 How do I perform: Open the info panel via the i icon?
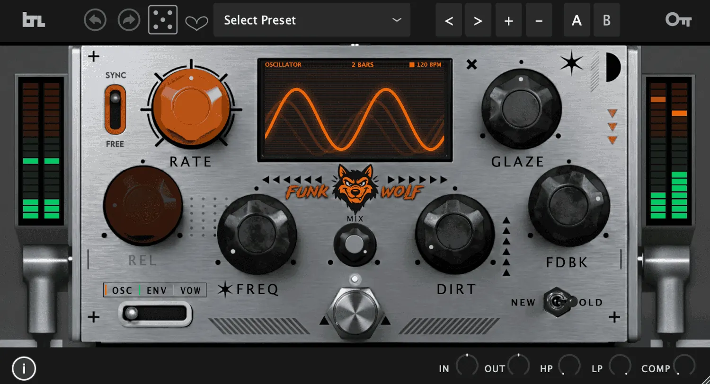click(25, 368)
